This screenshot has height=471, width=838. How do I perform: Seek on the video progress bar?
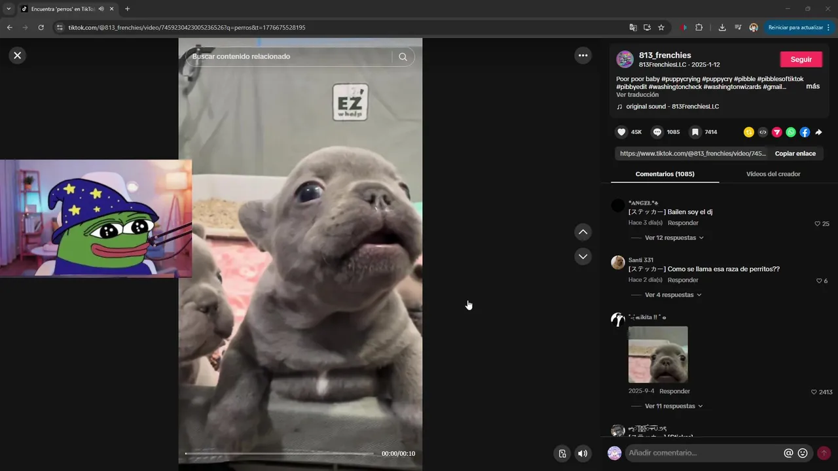pos(280,453)
